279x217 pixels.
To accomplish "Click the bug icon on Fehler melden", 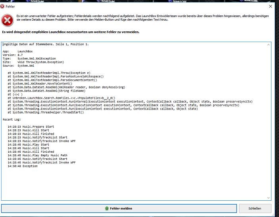I will point(107,208).
